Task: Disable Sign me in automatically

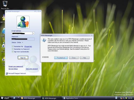Action: [13, 52]
